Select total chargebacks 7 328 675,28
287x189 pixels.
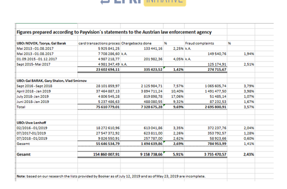151,107
